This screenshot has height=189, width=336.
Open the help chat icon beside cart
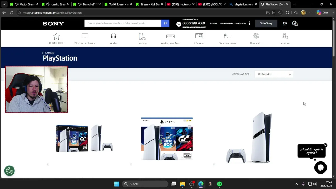click(x=295, y=24)
